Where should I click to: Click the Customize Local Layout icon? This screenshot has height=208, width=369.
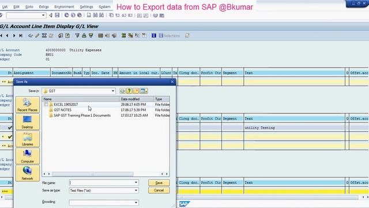point(161,16)
